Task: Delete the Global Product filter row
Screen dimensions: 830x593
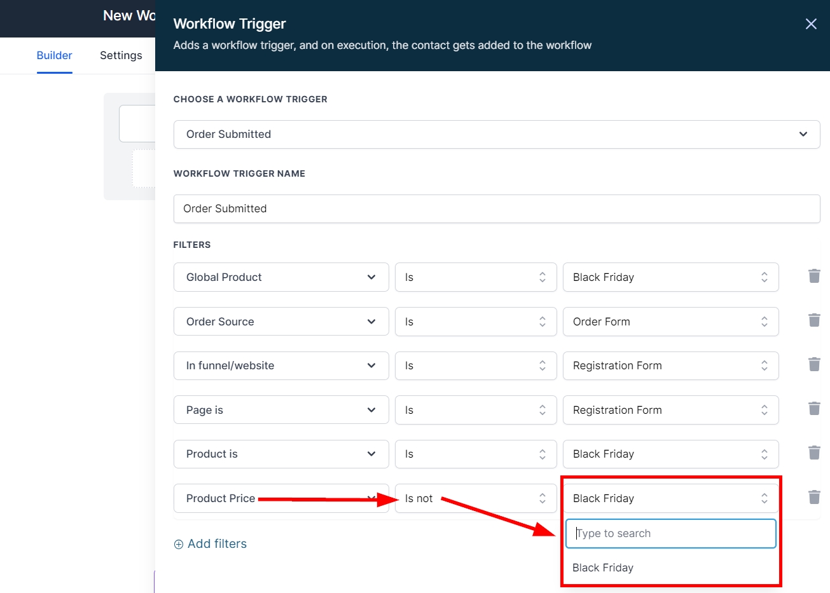Action: pos(813,276)
